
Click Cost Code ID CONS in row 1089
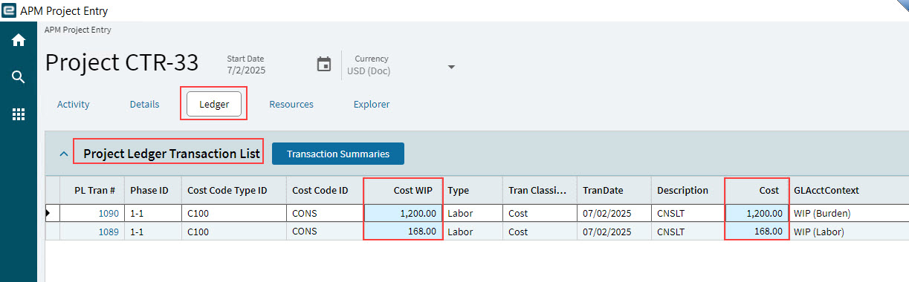(x=325, y=232)
